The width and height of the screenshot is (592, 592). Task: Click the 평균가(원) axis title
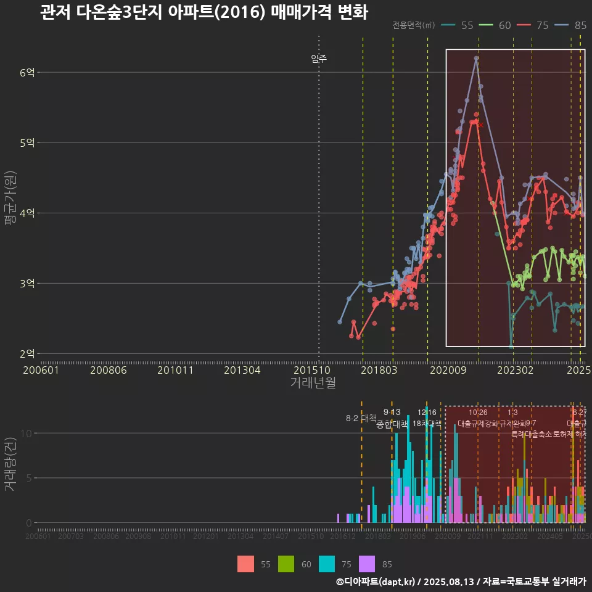10,198
